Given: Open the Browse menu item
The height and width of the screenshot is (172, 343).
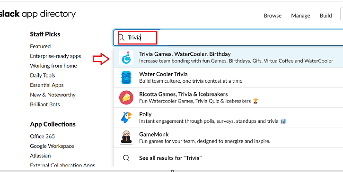Looking at the screenshot, I should click(x=273, y=16).
